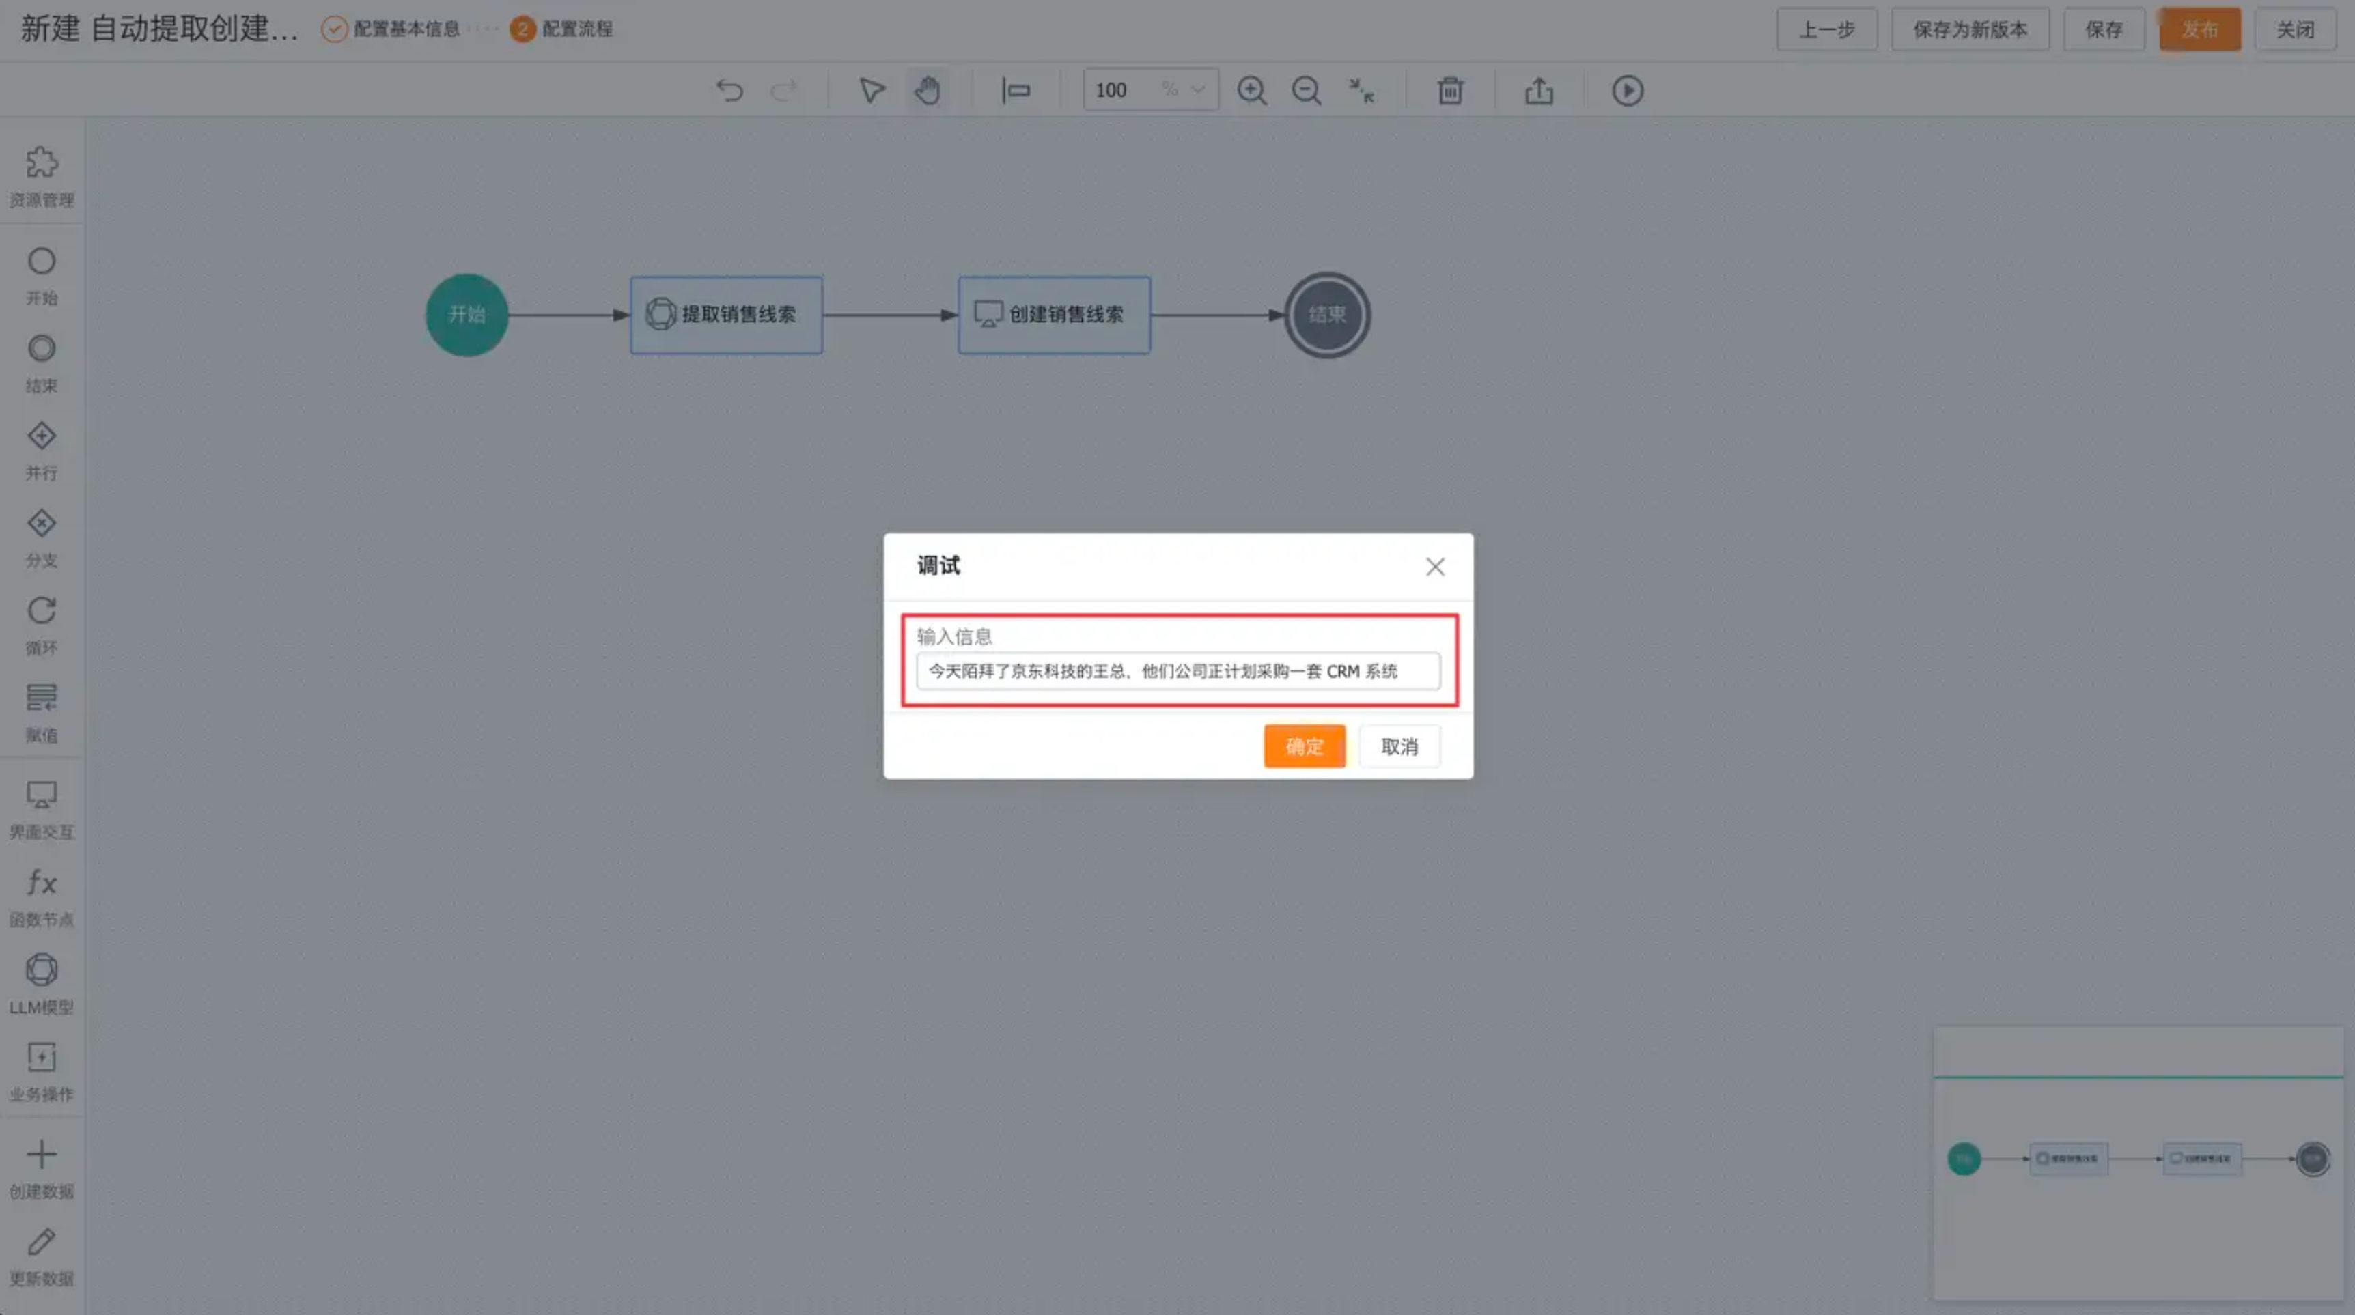Screen dimensions: 2355x1315
Task: Zoom out using magnifier minus icon
Action: pyautogui.click(x=1307, y=91)
